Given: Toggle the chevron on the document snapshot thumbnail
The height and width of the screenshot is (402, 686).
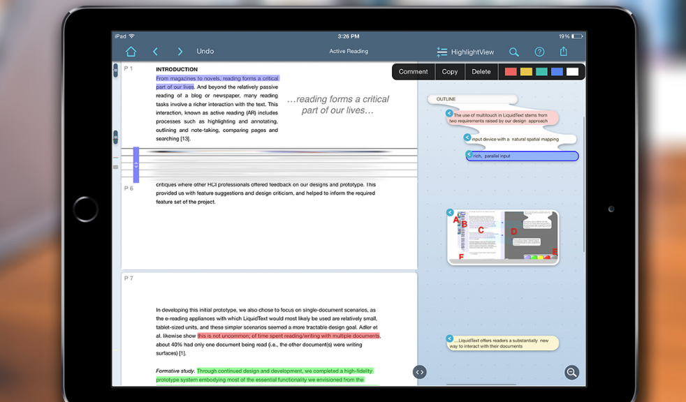Looking at the screenshot, I should (450, 212).
